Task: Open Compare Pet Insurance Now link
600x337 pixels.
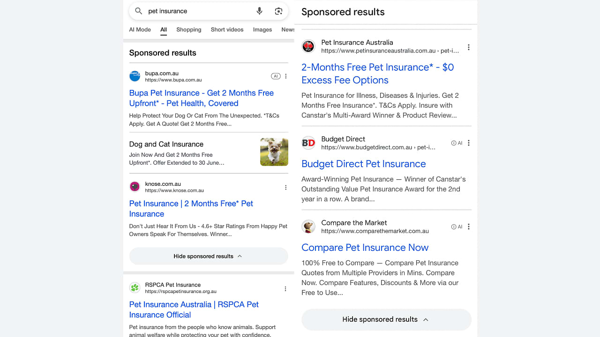Action: point(365,248)
